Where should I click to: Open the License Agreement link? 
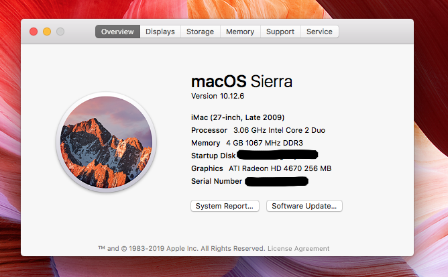(298, 248)
